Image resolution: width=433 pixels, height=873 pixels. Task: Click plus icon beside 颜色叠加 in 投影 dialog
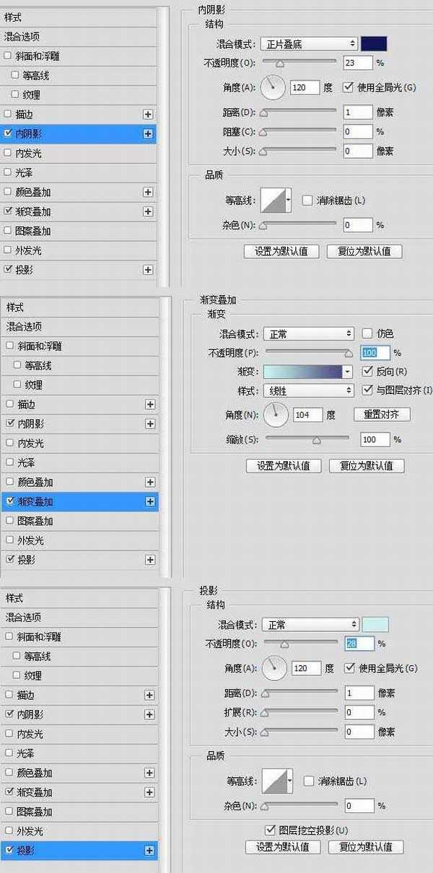(149, 773)
